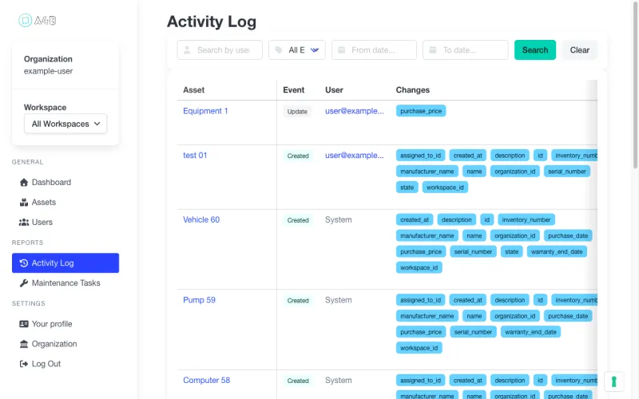639x399 pixels.
Task: Click the Assets boxes icon
Action: (x=24, y=202)
